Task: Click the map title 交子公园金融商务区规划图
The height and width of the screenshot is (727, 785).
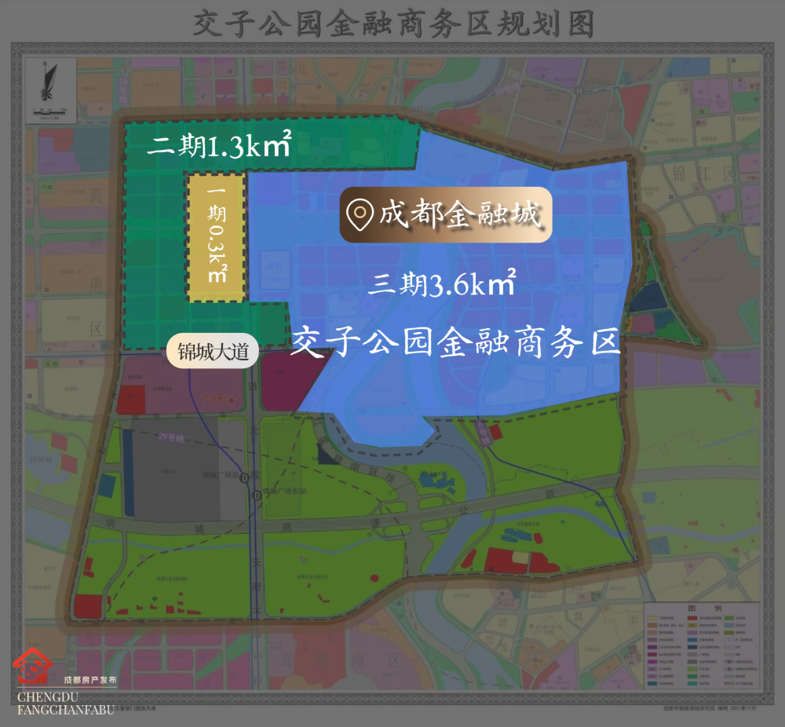Action: click(x=393, y=24)
